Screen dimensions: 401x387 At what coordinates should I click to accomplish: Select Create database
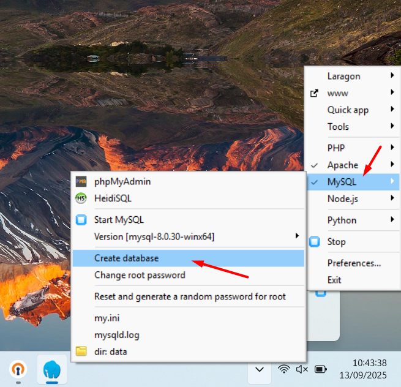tap(126, 258)
